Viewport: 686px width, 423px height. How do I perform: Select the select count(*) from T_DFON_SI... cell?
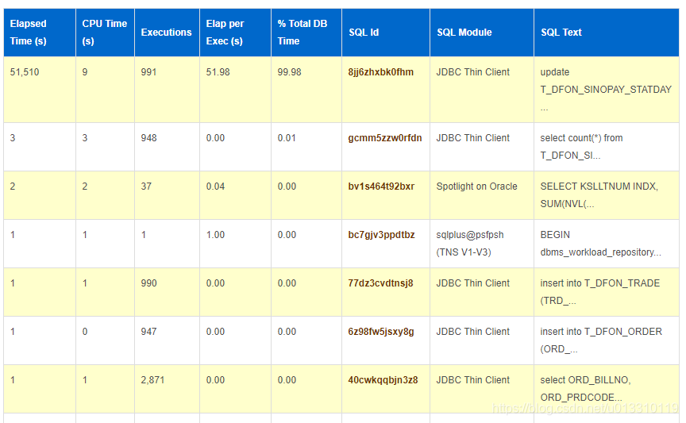[x=607, y=147]
